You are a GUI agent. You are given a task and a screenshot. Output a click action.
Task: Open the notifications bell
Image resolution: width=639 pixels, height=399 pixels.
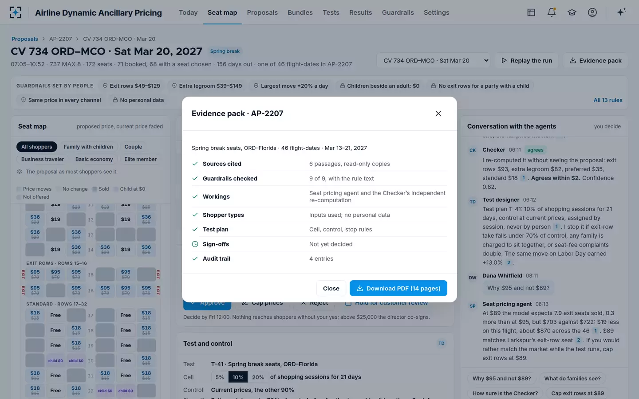pyautogui.click(x=552, y=12)
